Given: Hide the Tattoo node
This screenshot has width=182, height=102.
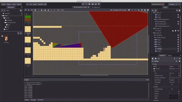Looking at the screenshot, I should pos(178,31).
